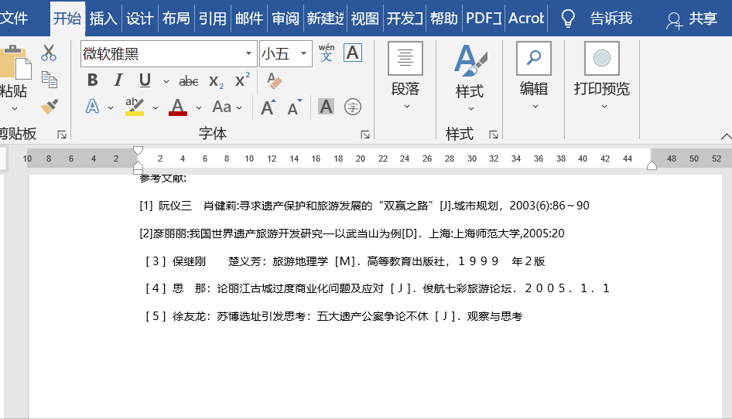The image size is (732, 419).
Task: Open the font name 微软雅黑 dropdown
Action: coord(249,53)
